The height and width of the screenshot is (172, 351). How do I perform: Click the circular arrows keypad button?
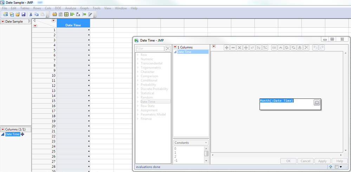coord(293,48)
